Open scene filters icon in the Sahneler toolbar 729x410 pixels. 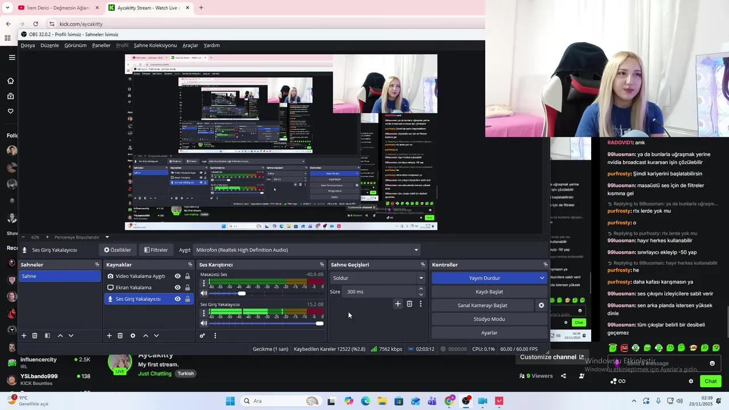pyautogui.click(x=47, y=335)
